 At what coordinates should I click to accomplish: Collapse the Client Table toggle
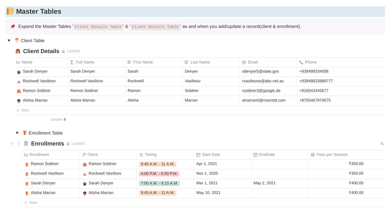[x=9, y=41]
